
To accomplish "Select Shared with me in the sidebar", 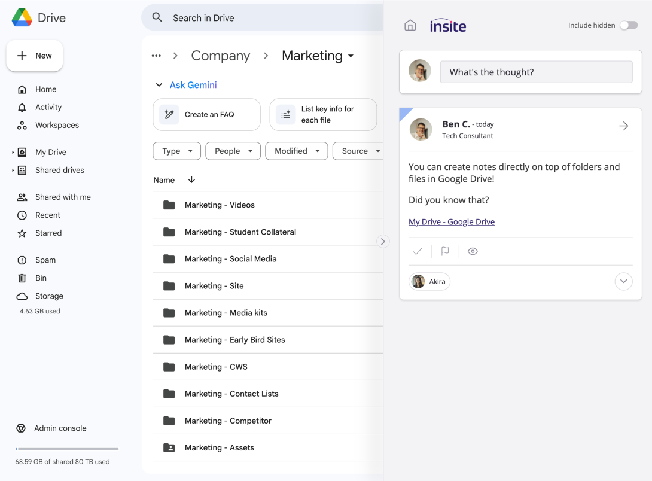I will pyautogui.click(x=62, y=197).
